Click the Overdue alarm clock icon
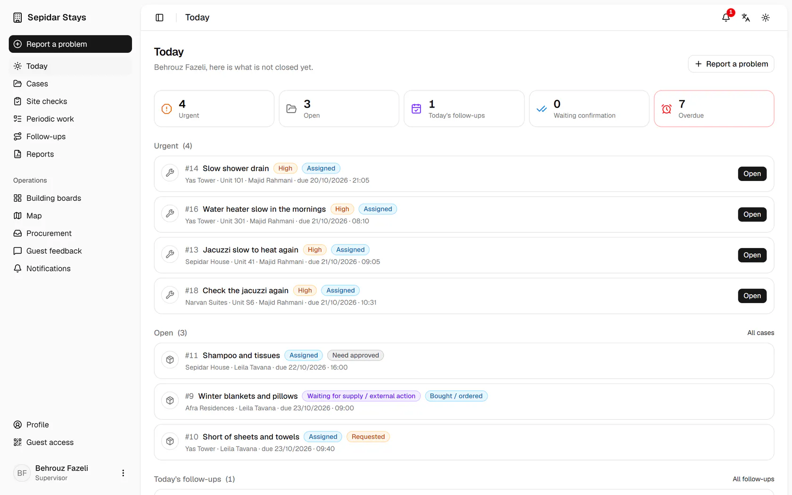792x495 pixels. coord(667,109)
